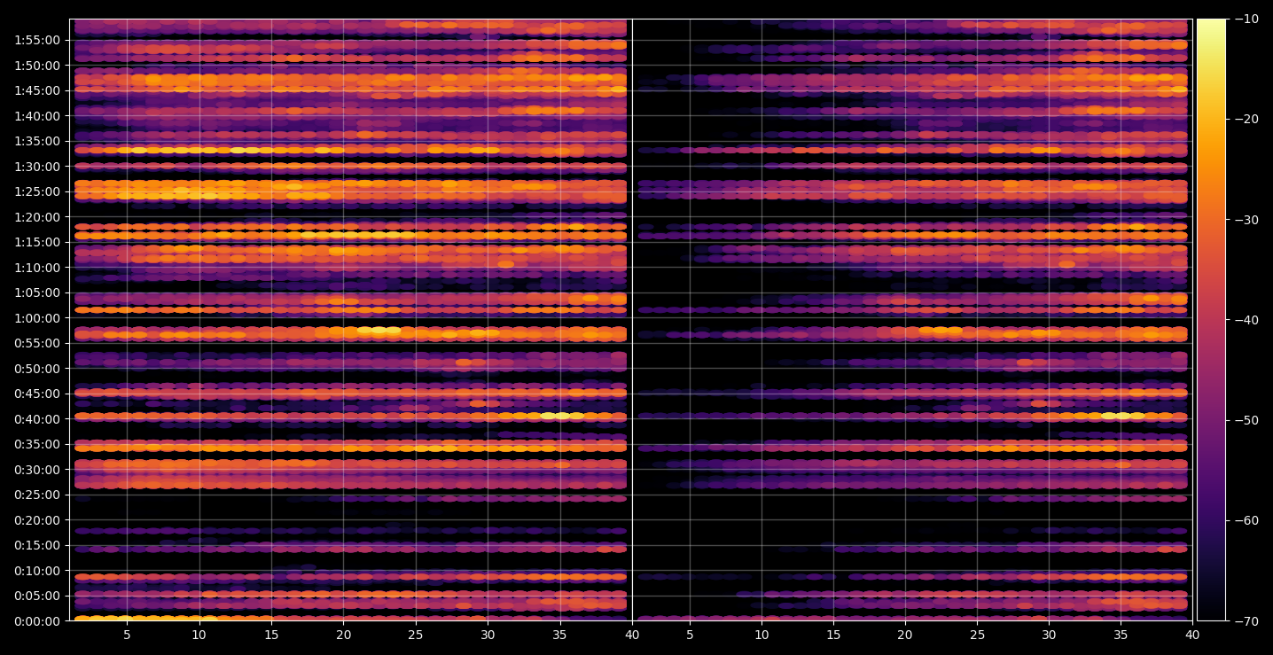Click the 0:20:00 time axis label
This screenshot has width=1273, height=655.
pyautogui.click(x=37, y=519)
